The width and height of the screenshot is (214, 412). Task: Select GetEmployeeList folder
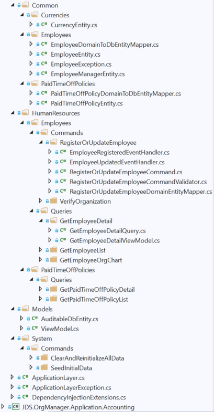point(83,250)
